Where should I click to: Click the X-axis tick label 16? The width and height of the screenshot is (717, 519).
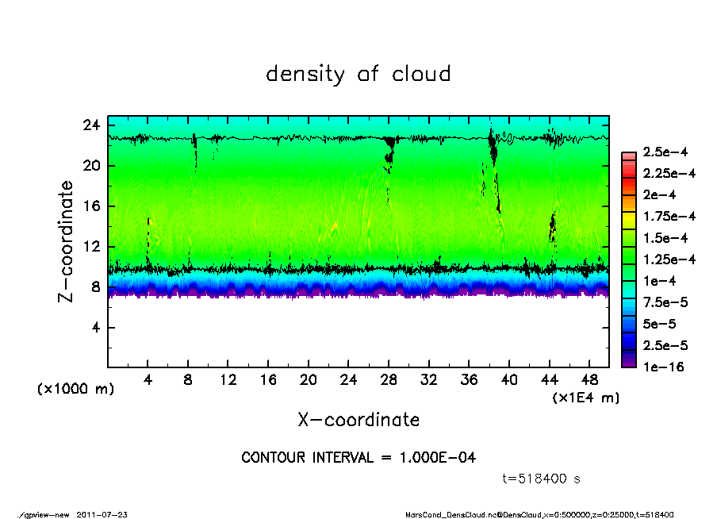[268, 380]
